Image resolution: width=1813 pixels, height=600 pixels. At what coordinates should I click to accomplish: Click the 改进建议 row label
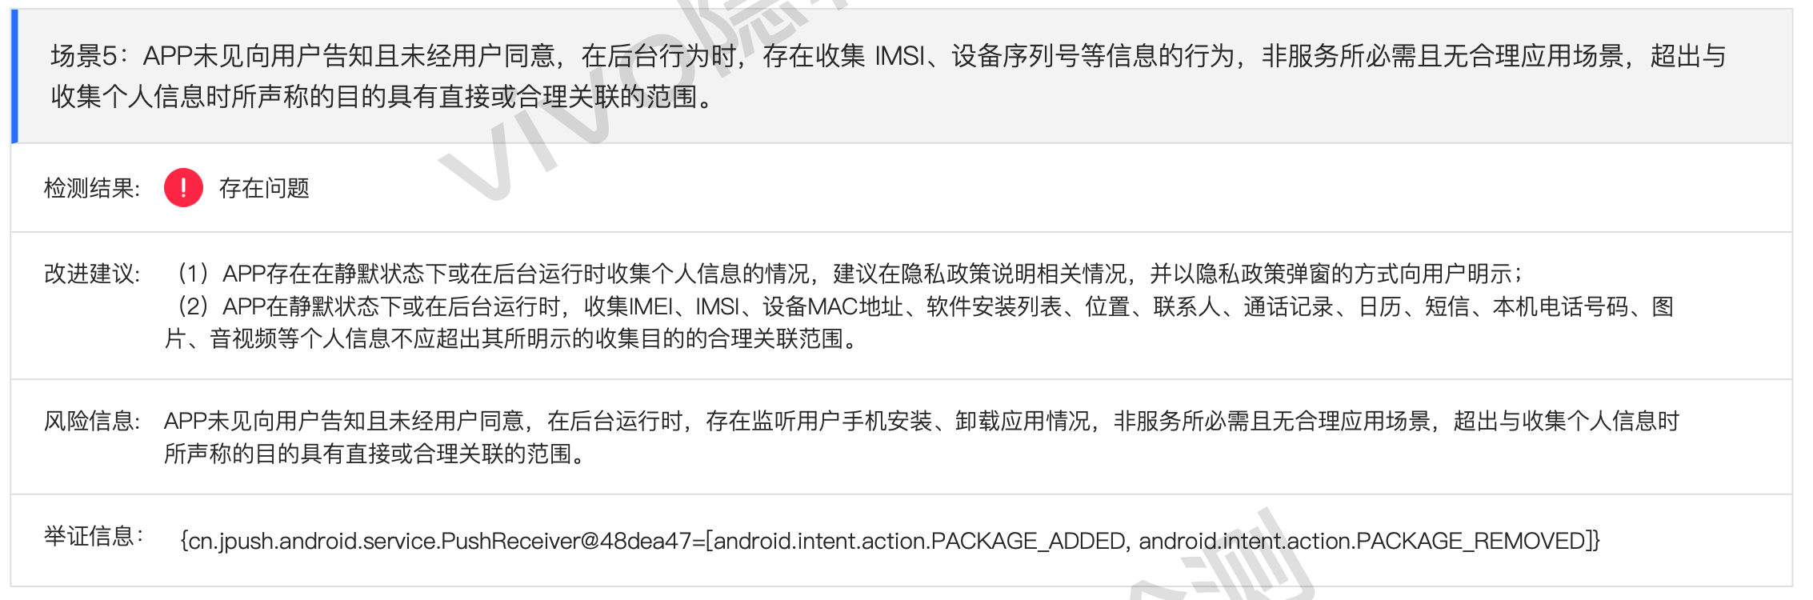[x=91, y=274]
